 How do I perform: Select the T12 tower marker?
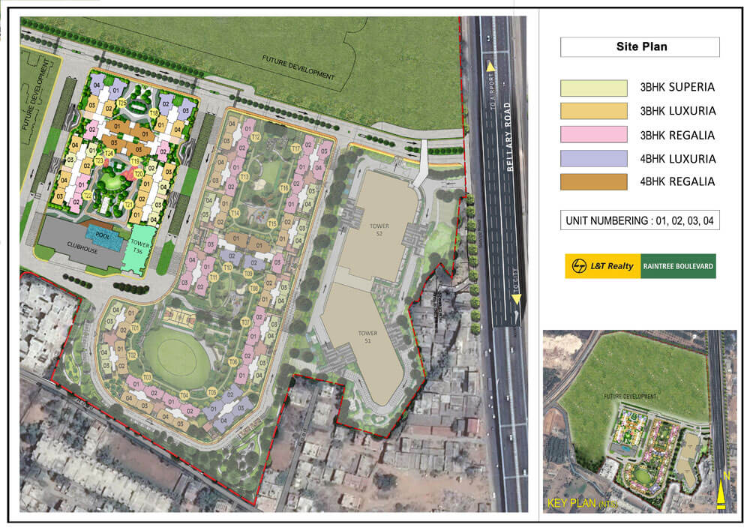click(255, 137)
